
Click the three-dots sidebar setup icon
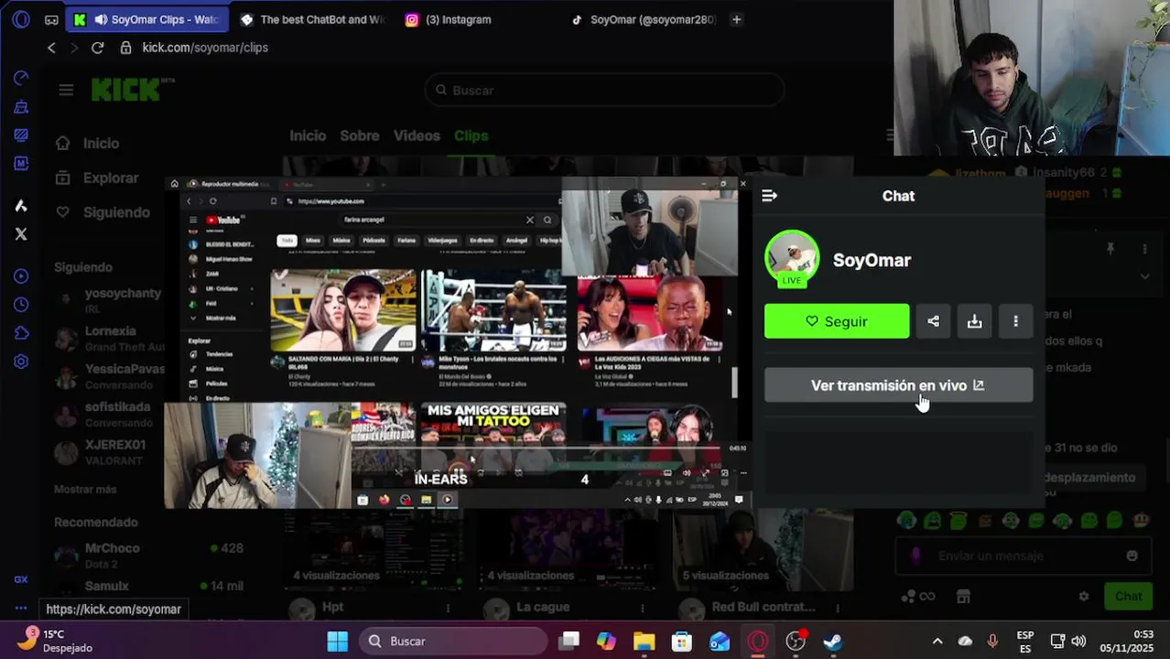[x=21, y=608]
